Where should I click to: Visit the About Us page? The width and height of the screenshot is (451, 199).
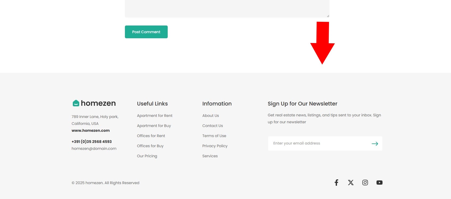point(210,116)
